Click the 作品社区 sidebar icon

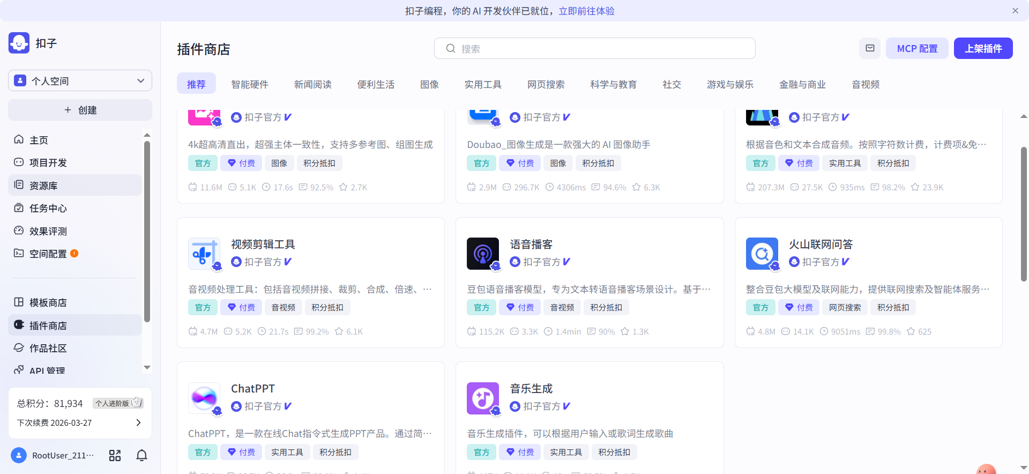(x=19, y=347)
